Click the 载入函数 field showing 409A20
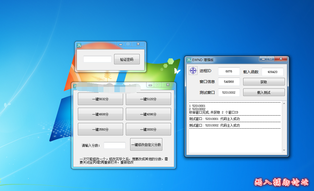 [x=273, y=72]
